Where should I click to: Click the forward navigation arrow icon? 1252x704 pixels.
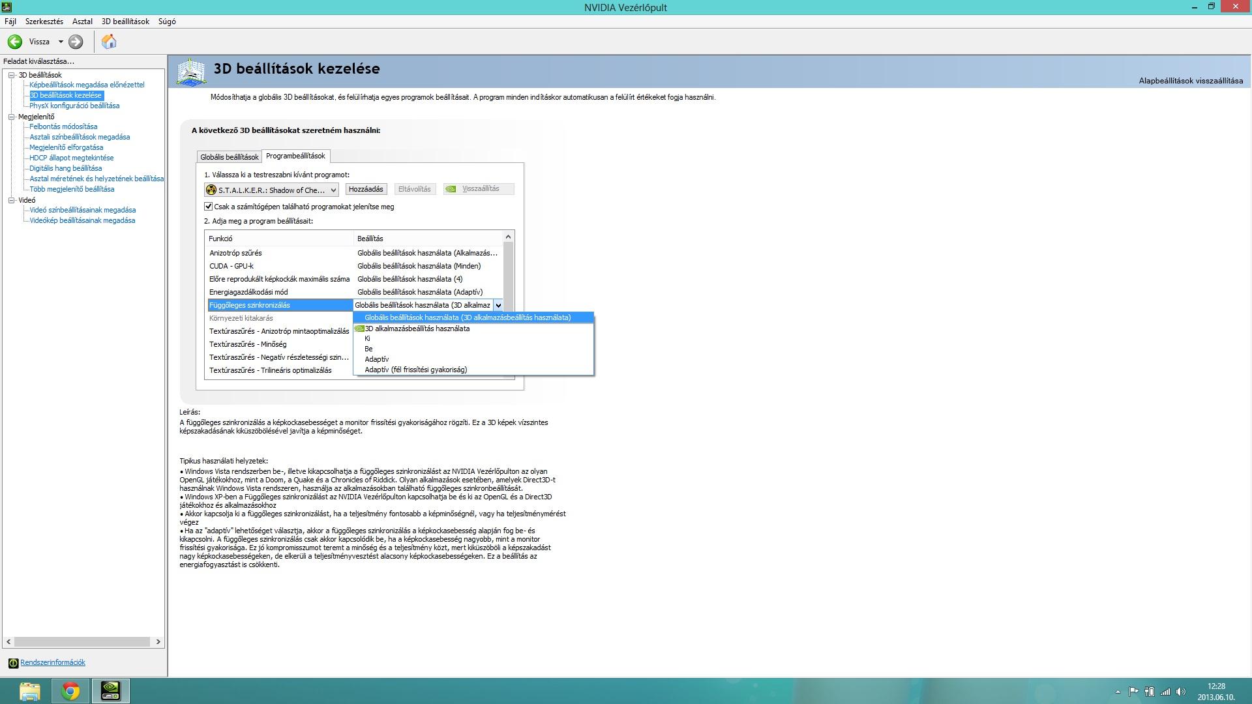coord(76,42)
